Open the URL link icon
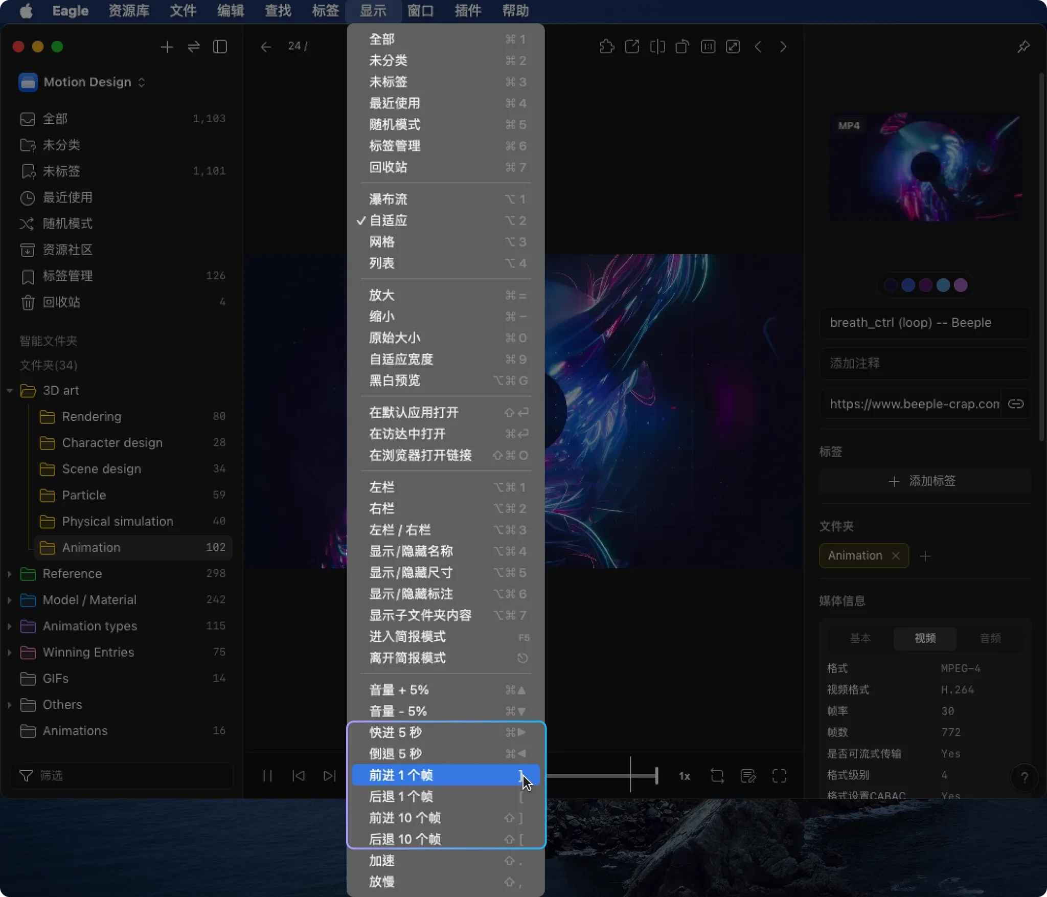Screen dimensions: 1047x897 (x=1016, y=404)
